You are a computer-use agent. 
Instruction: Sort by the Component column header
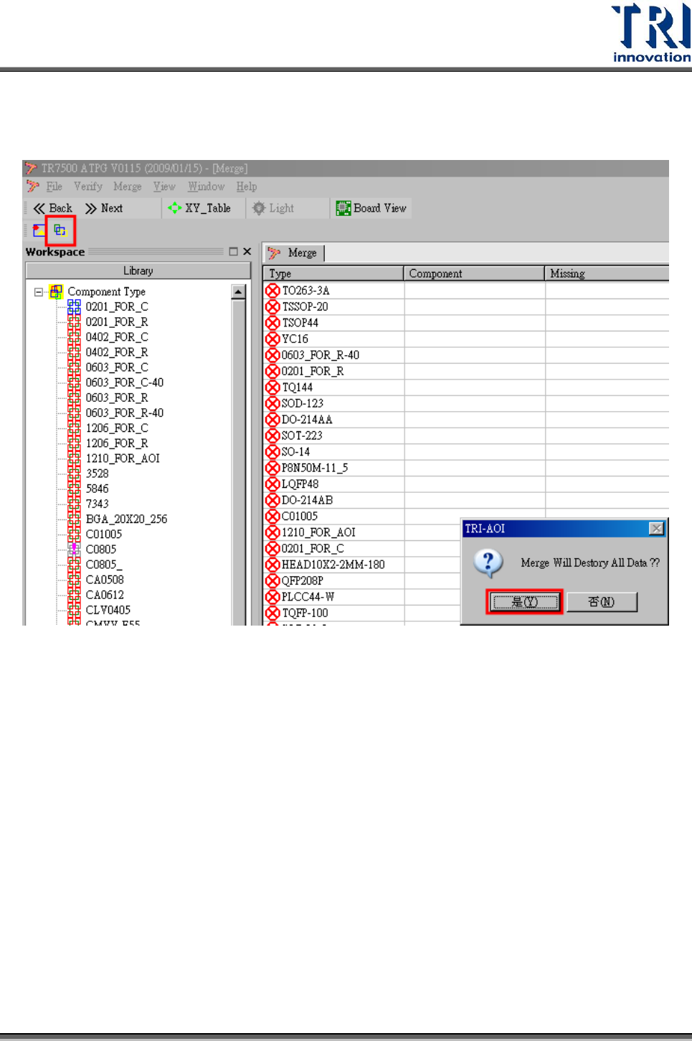tap(474, 273)
